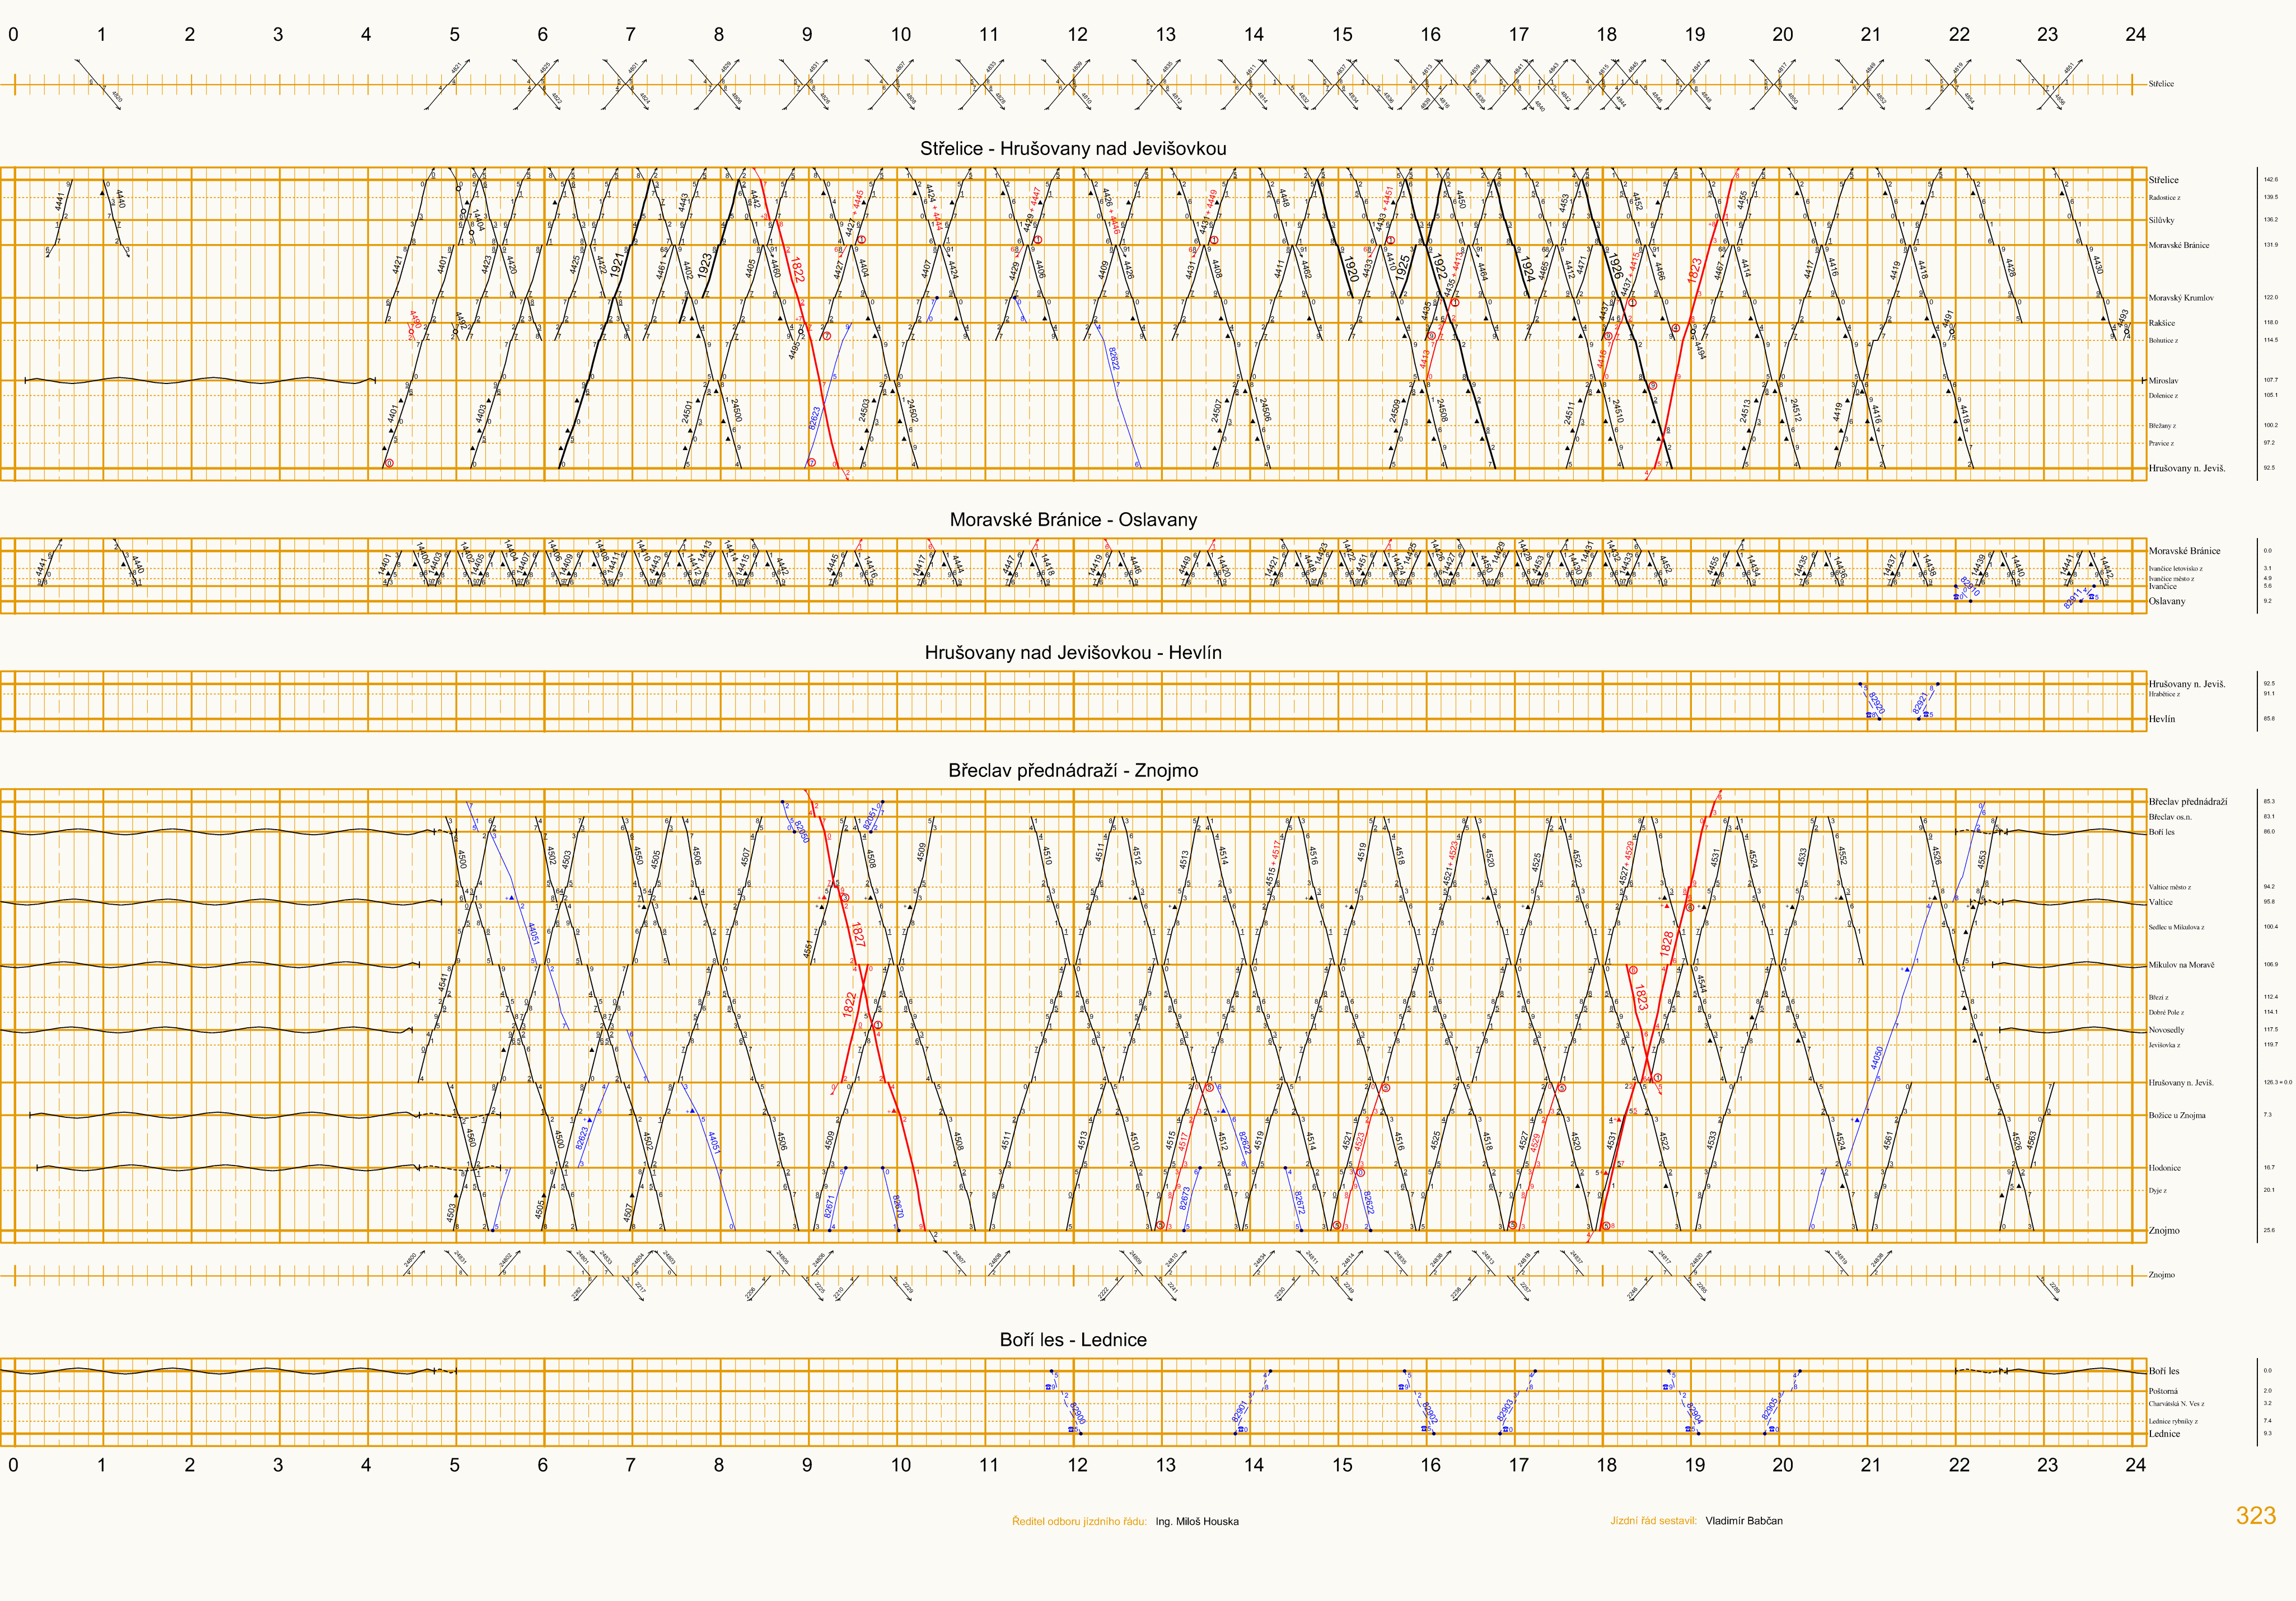Click the Moravské Bránice - Oslavany heading

(x=1073, y=520)
